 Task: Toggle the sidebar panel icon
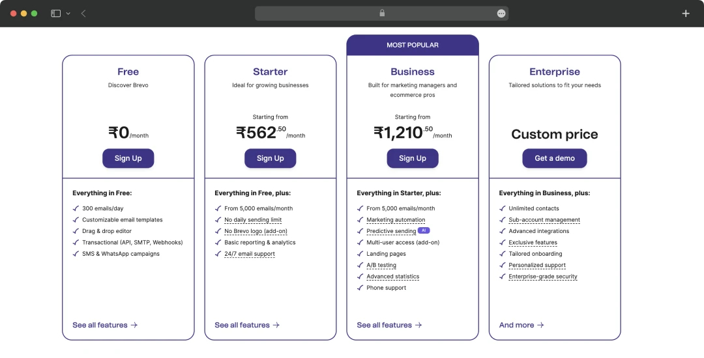tap(56, 13)
